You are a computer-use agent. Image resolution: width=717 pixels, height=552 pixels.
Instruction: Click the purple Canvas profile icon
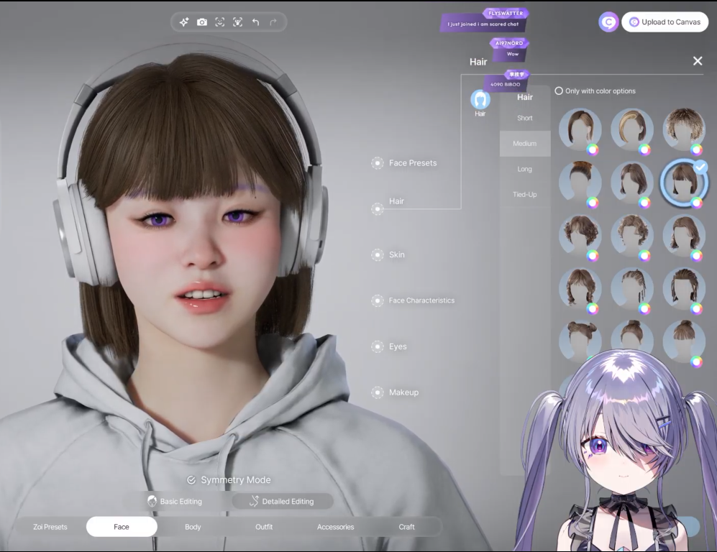point(608,22)
